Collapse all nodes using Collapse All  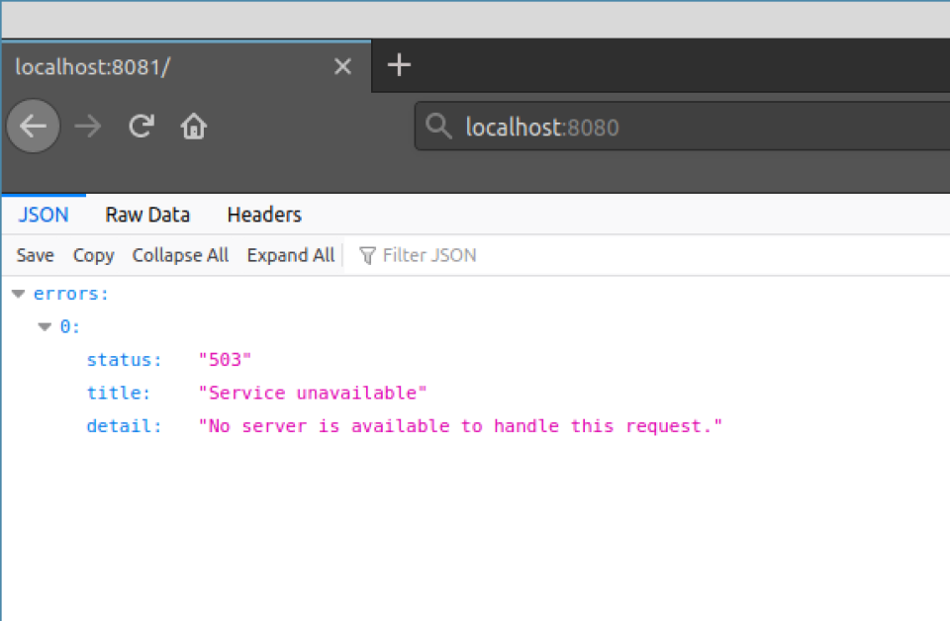[180, 255]
